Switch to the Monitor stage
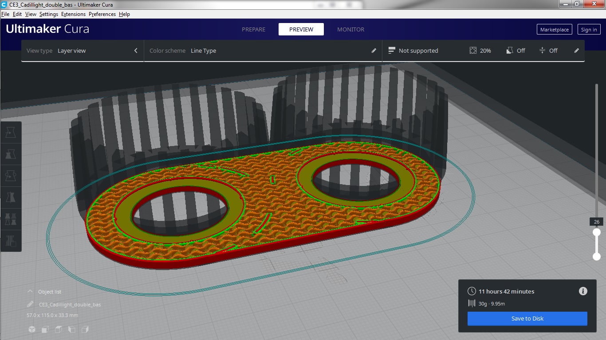Viewport: 606px width, 340px height. [350, 29]
